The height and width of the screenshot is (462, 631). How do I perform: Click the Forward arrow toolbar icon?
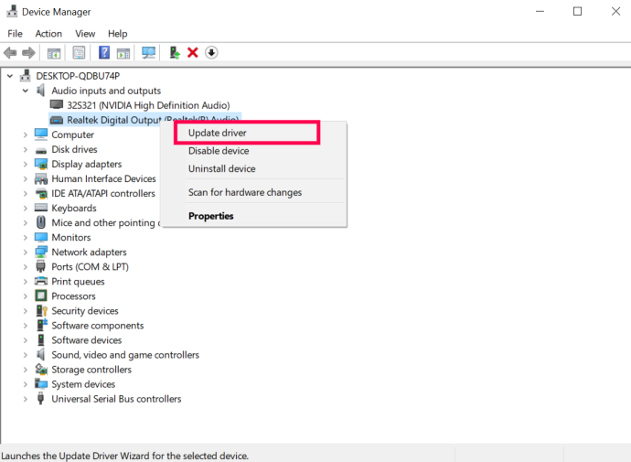tap(28, 53)
